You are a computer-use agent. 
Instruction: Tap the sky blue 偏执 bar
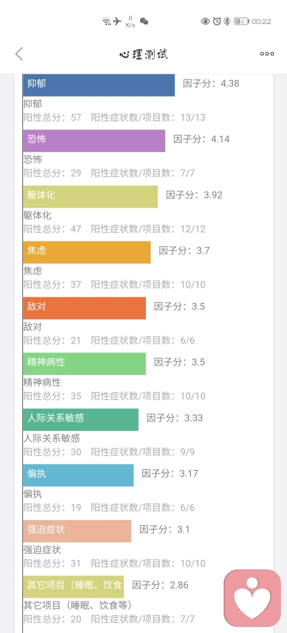pos(78,475)
